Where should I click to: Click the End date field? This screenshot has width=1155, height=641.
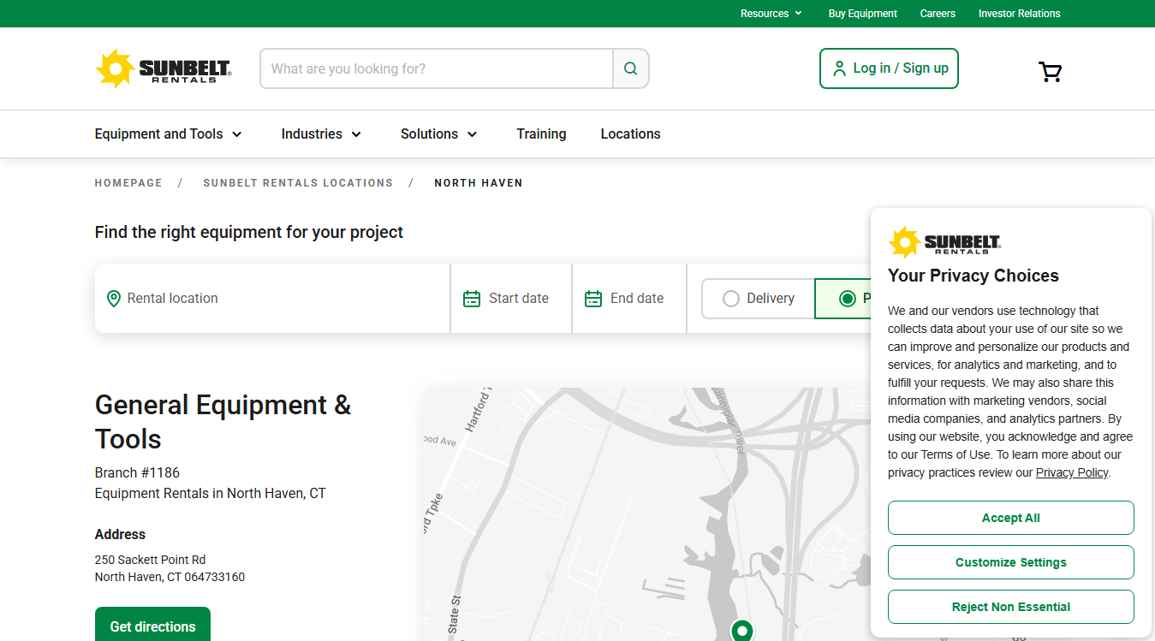click(x=629, y=299)
